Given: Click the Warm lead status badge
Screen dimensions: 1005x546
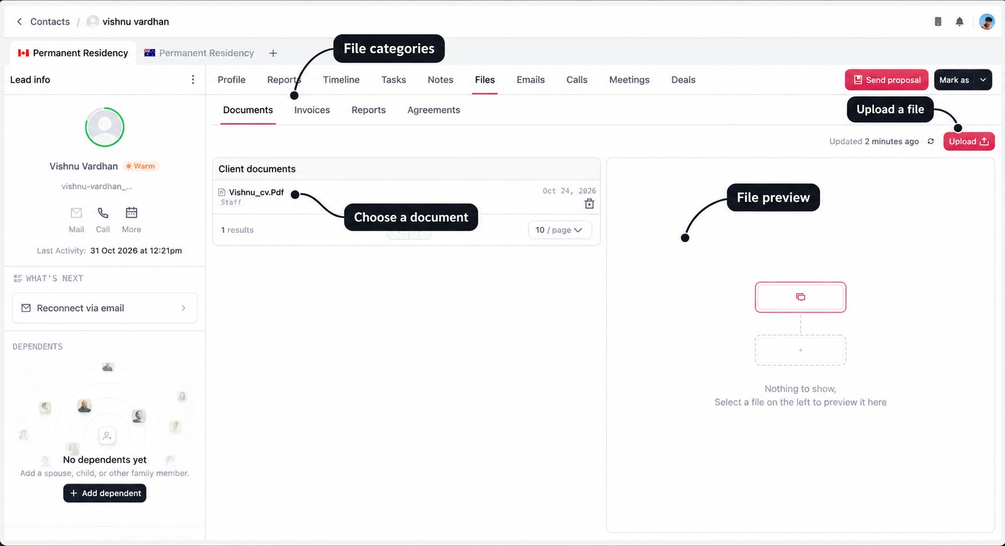Looking at the screenshot, I should click(141, 166).
